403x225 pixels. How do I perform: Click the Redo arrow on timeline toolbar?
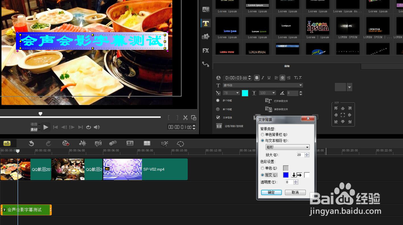(48, 144)
